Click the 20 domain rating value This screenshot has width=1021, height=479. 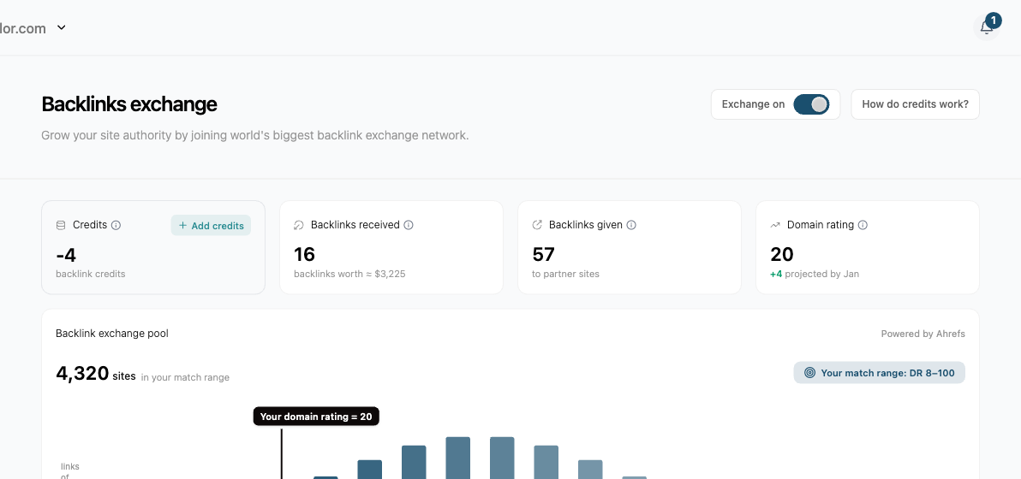(x=781, y=254)
